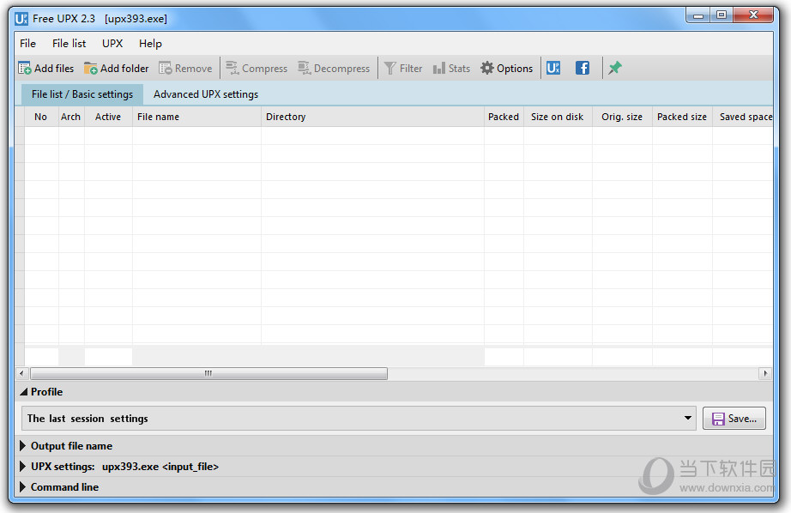Open the Help menu
Image resolution: width=791 pixels, height=513 pixels.
click(x=150, y=44)
